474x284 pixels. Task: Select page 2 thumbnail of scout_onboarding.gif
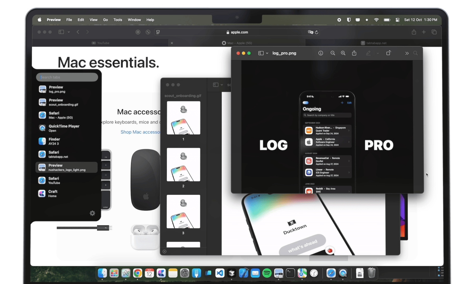point(183,165)
